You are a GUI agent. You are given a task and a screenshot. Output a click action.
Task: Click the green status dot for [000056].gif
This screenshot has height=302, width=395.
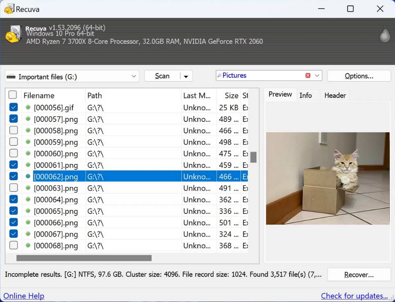tap(28, 107)
